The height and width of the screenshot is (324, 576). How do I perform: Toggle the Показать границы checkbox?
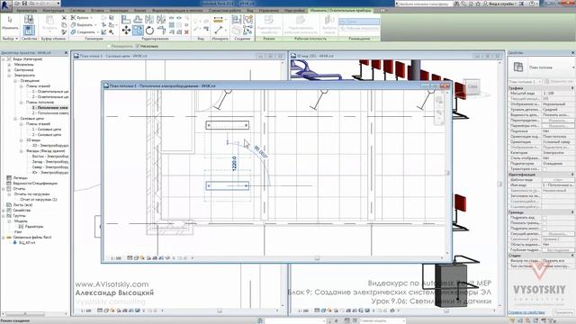(x=544, y=223)
